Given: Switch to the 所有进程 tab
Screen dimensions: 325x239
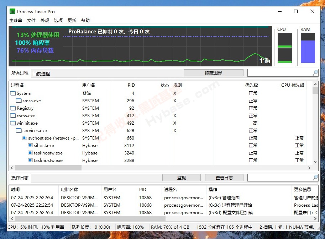Looking at the screenshot, I should point(20,73).
